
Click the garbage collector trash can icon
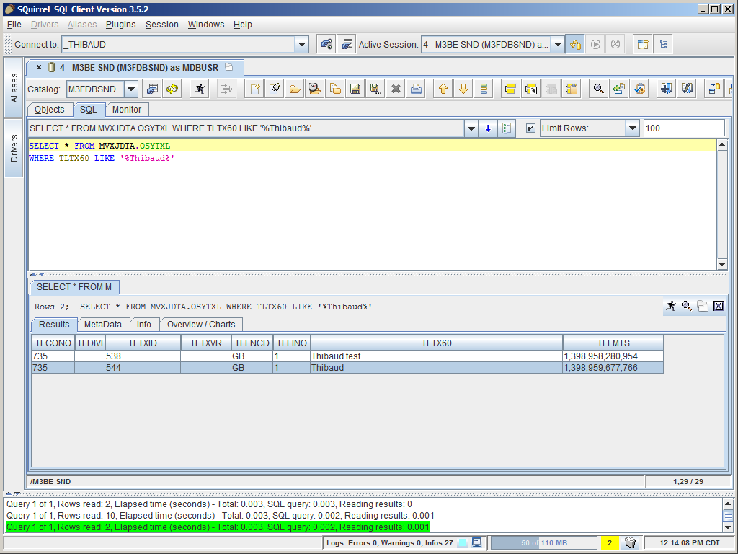pos(630,542)
